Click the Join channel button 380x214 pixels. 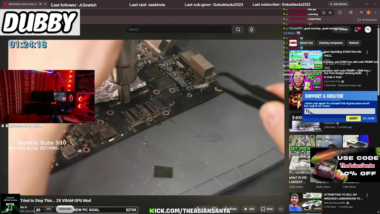pos(48,209)
